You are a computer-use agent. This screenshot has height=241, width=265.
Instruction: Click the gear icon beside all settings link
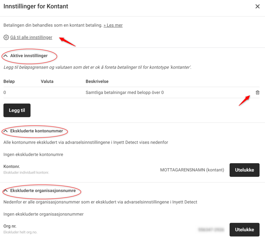[x=6, y=37]
